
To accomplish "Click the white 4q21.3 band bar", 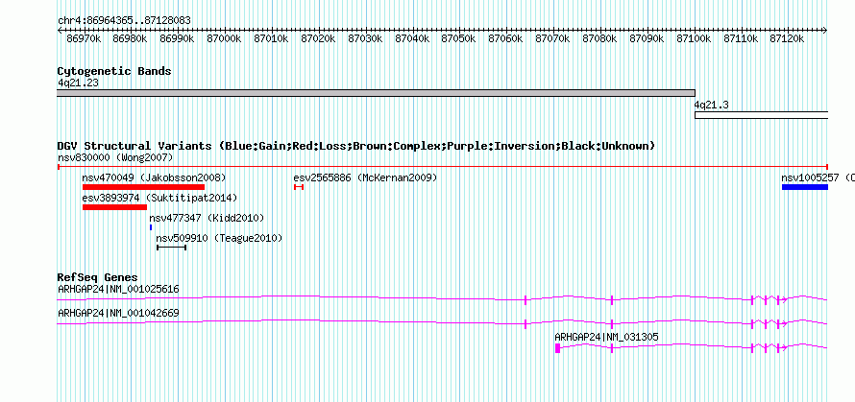I will tap(761, 115).
